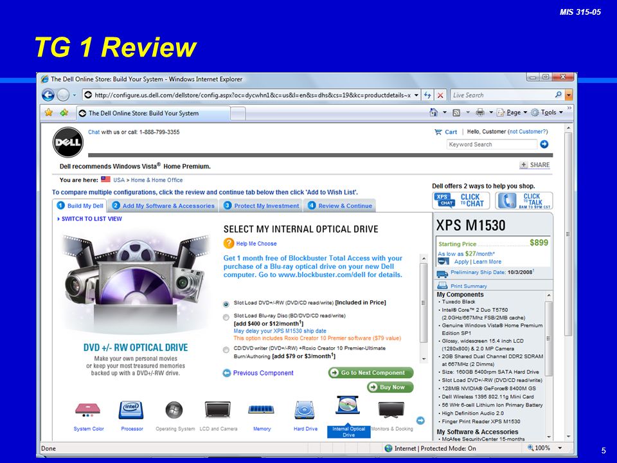
Task: Click SWITCH TO LIST VIEW link
Action: pyautogui.click(x=92, y=219)
